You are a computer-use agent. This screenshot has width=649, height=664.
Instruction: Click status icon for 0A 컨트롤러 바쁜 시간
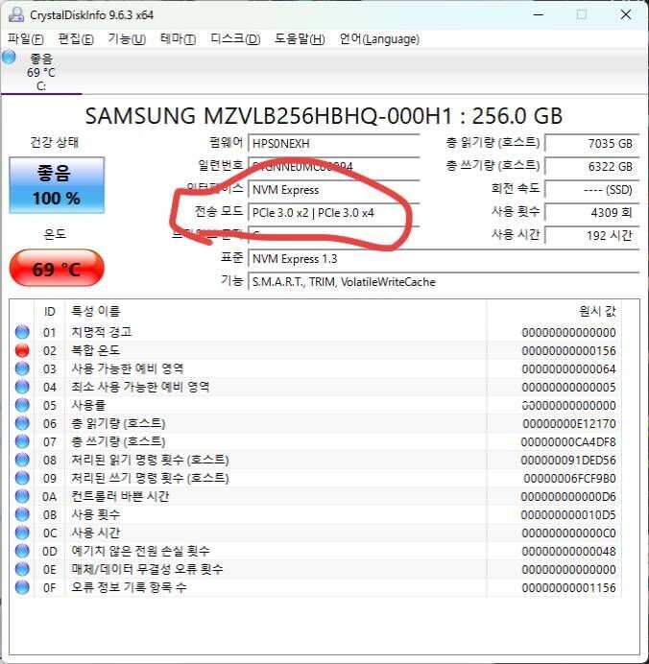click(x=22, y=496)
